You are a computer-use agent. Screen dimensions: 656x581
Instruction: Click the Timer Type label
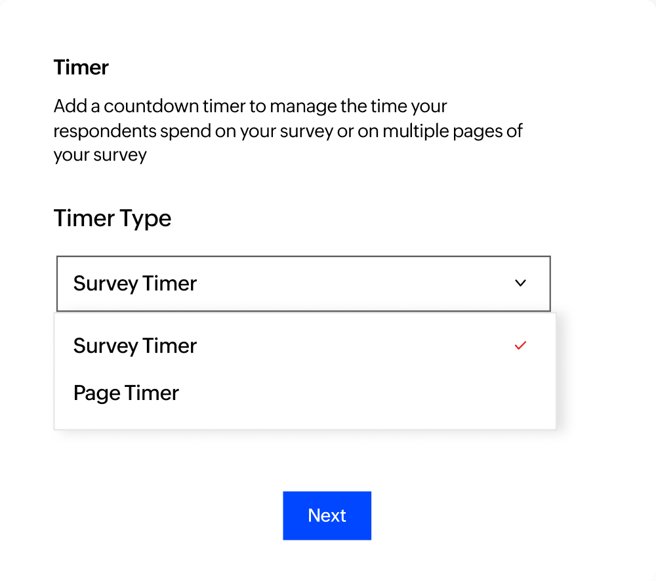coord(112,218)
